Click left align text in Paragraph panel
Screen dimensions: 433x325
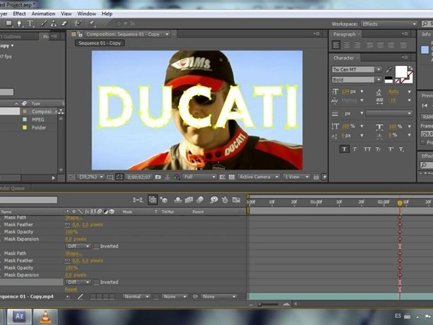(x=336, y=45)
